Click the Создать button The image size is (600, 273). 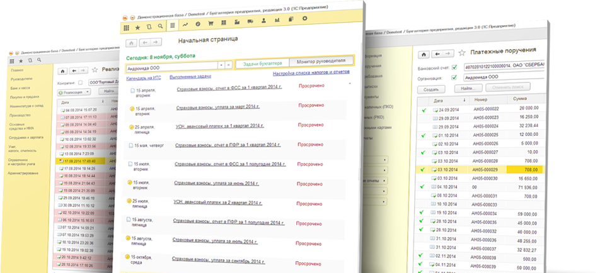[x=430, y=89]
